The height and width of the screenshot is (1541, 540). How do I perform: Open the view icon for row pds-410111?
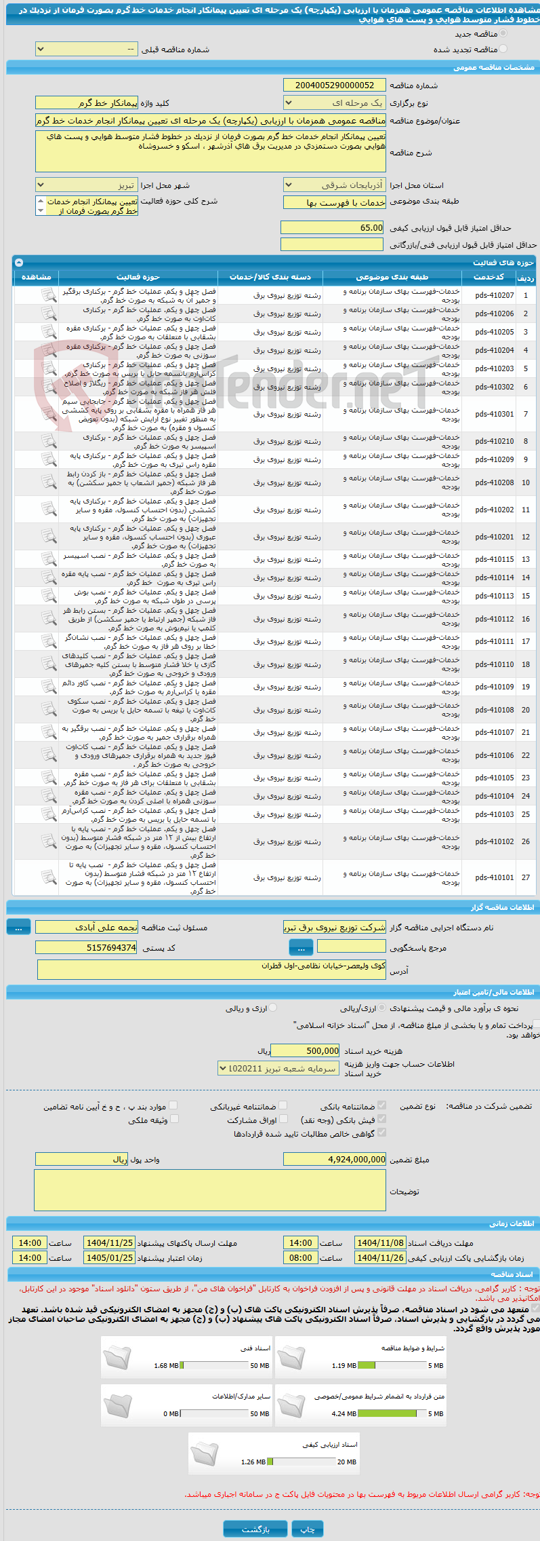[48, 641]
